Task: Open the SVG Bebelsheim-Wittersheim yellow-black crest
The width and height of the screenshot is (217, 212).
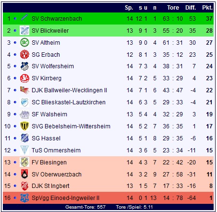Action: [x=24, y=126]
